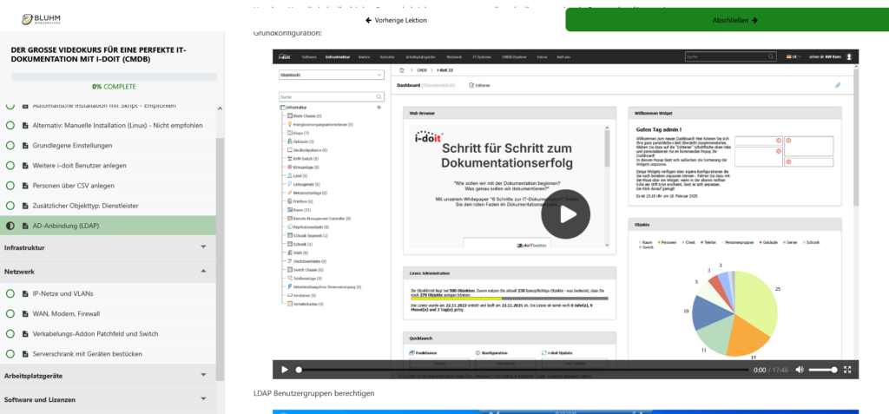Open the 'WAN, Modem, Firewall' lesson
889x414 pixels.
[x=66, y=313]
